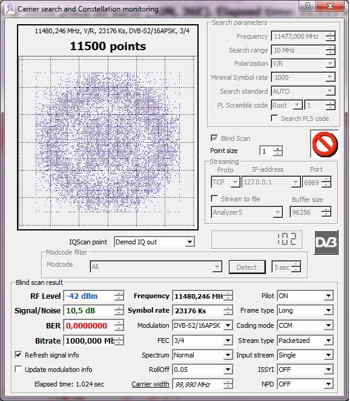Adjust the Signal/Noise stepper
This screenshot has width=350, height=401.
[x=119, y=311]
